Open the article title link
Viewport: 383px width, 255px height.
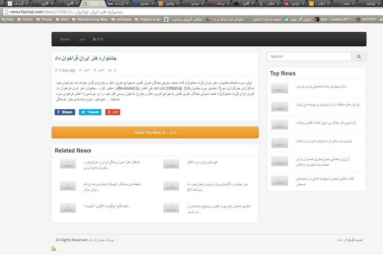85,58
